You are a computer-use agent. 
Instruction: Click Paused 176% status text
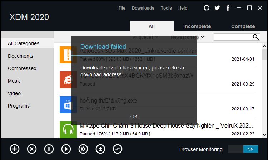coord(115,134)
